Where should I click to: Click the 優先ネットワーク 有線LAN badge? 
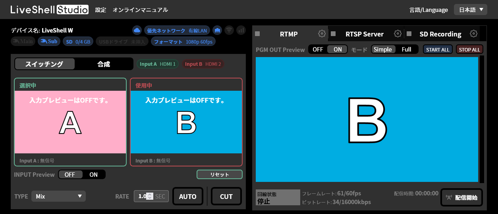tap(177, 30)
